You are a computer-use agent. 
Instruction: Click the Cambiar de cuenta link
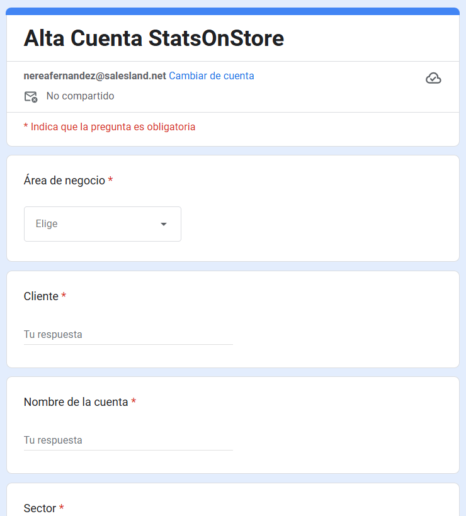click(x=212, y=76)
